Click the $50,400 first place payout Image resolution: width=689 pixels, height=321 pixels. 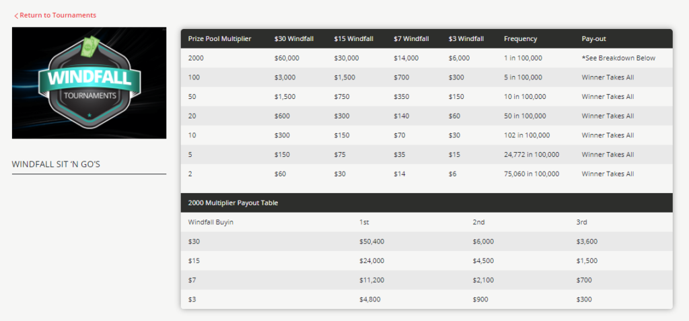371,242
